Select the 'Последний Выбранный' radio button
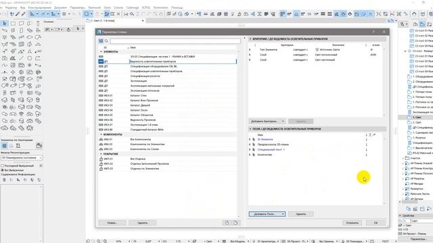The width and height of the screenshot is (433, 243). pyautogui.click(x=3, y=166)
